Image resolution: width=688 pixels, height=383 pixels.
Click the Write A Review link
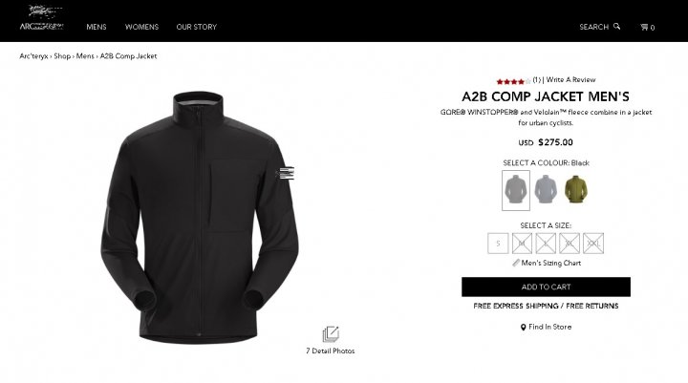click(x=570, y=79)
